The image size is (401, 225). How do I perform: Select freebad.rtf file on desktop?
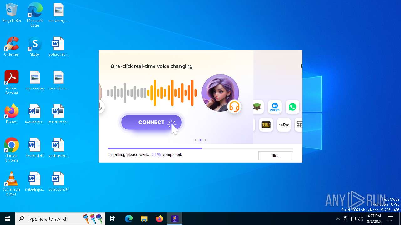pyautogui.click(x=35, y=148)
